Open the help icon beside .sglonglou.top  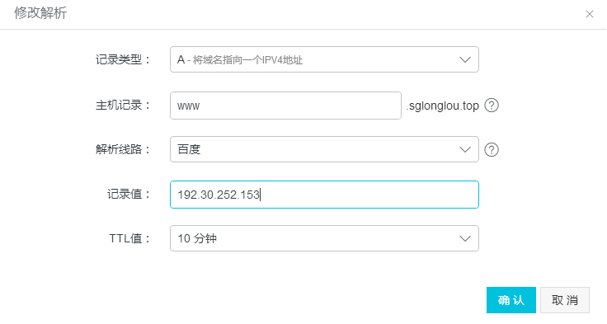(492, 106)
